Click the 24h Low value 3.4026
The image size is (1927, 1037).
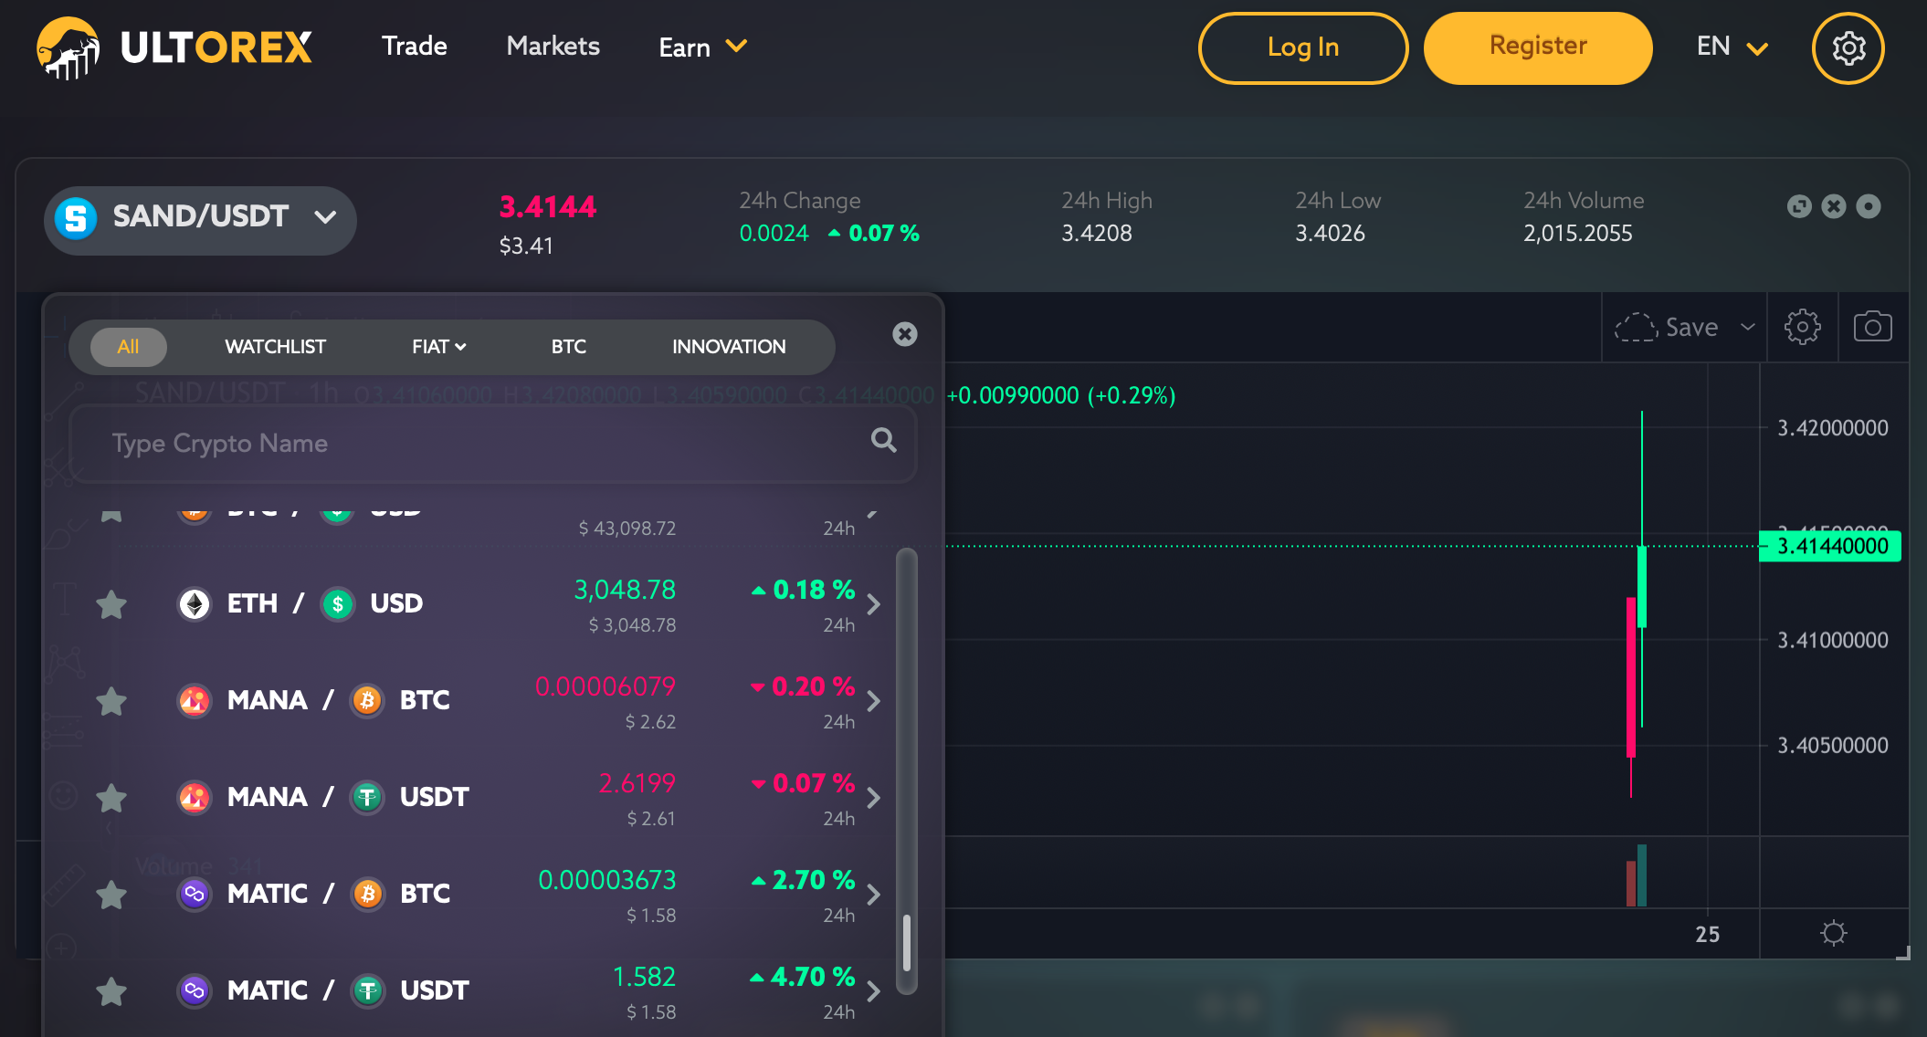pyautogui.click(x=1330, y=234)
